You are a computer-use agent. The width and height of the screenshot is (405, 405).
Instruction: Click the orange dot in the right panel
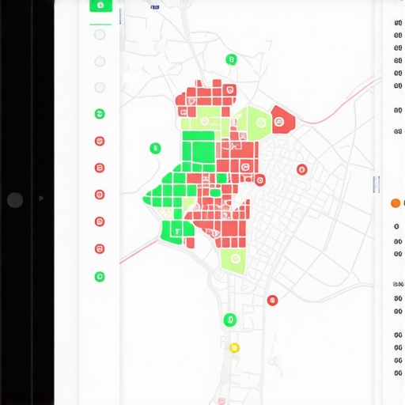(x=396, y=203)
